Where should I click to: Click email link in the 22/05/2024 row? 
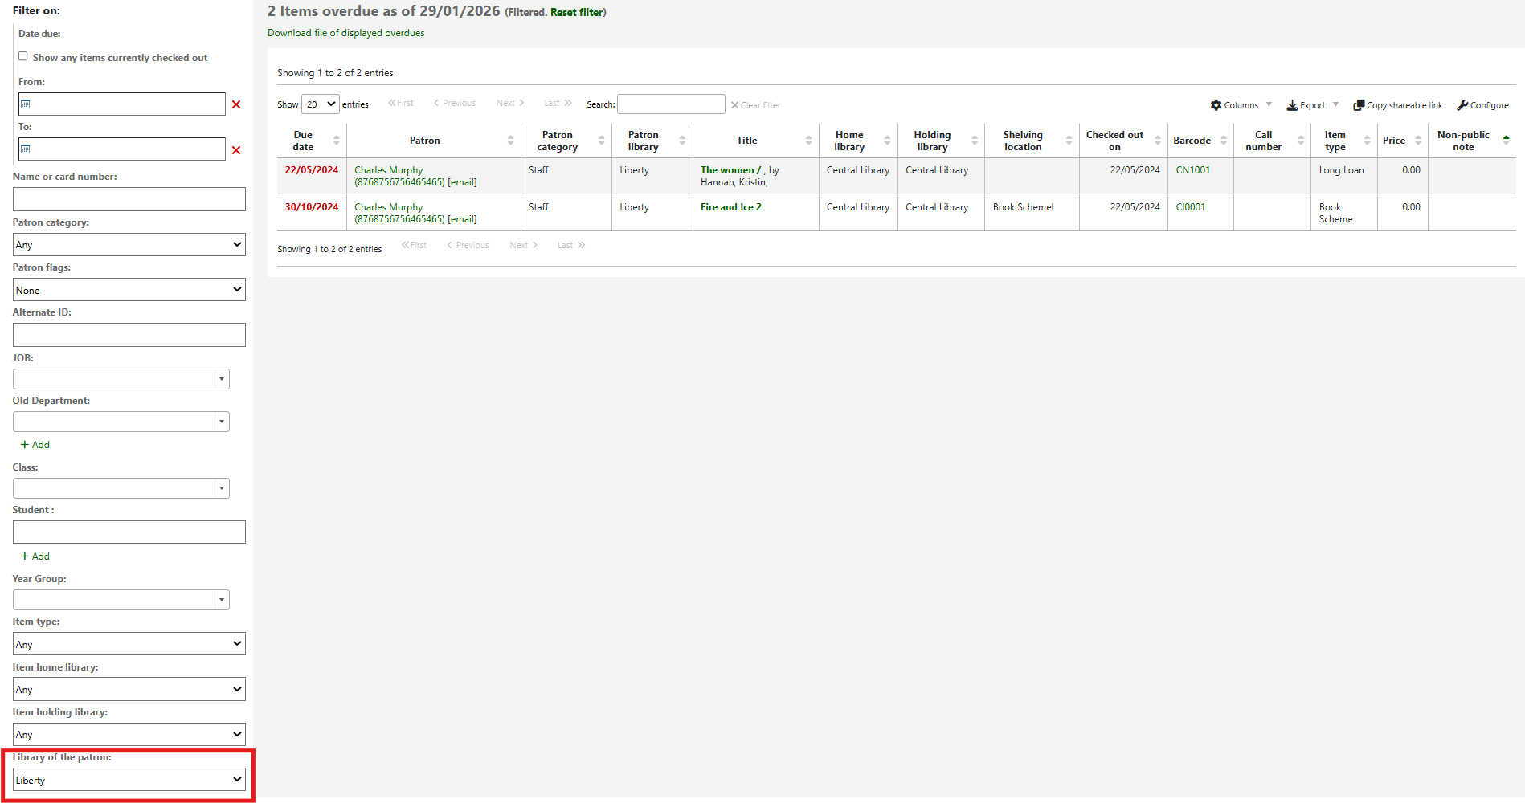(462, 182)
